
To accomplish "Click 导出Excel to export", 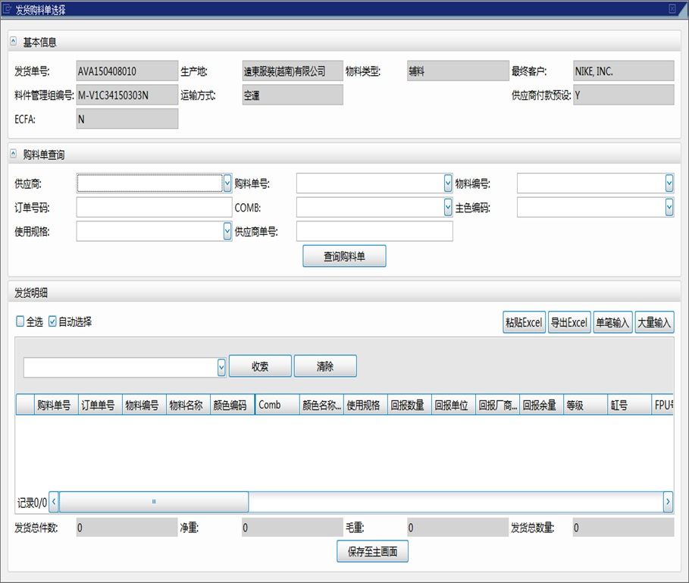I will tap(568, 322).
